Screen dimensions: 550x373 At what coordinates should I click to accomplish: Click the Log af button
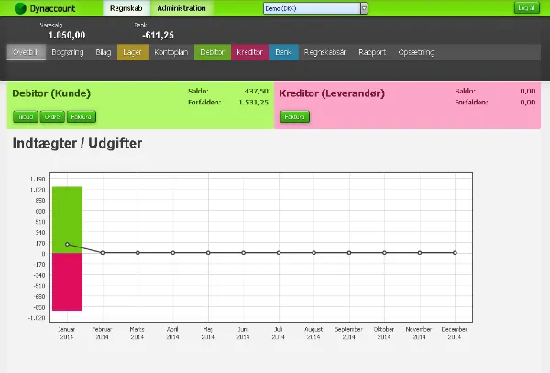tap(526, 8)
